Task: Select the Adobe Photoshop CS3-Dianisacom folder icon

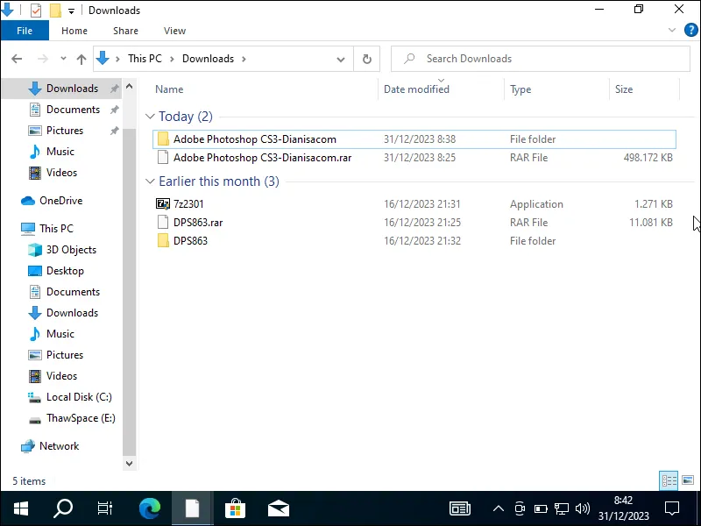Action: coord(162,139)
